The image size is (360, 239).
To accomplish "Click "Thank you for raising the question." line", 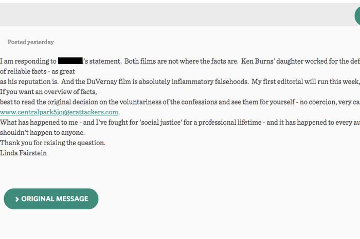I will tap(52, 143).
